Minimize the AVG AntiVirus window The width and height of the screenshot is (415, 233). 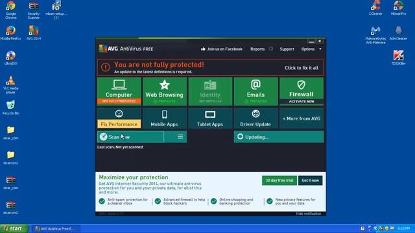coord(311,41)
